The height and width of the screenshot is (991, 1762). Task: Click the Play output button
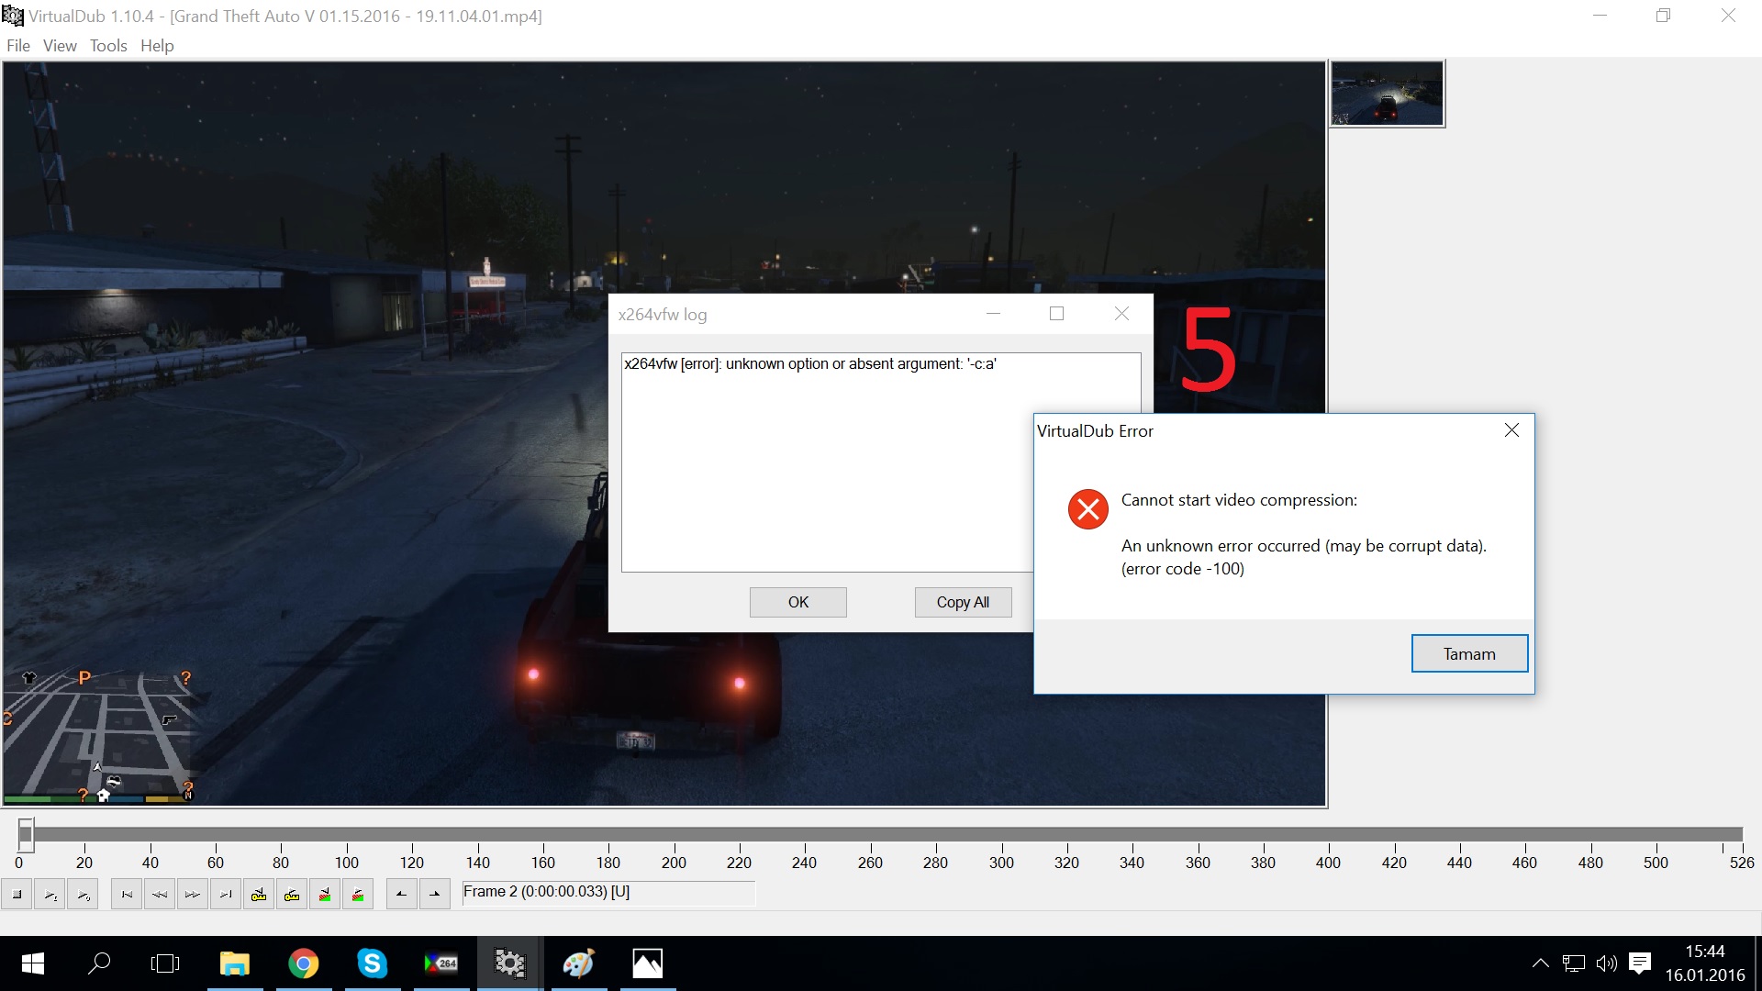(84, 895)
